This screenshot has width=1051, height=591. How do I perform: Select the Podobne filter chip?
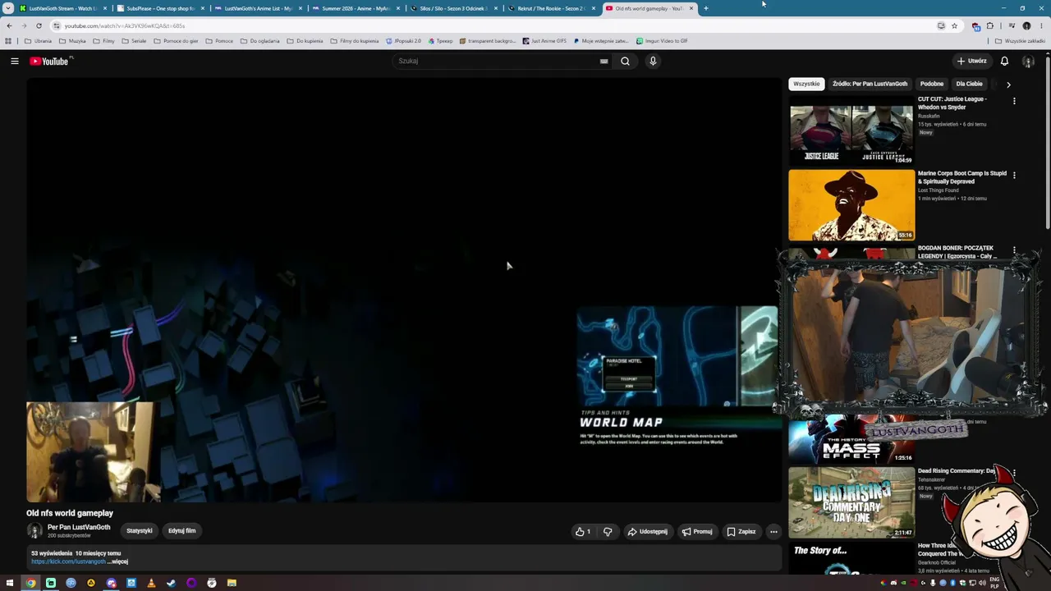[x=932, y=84]
